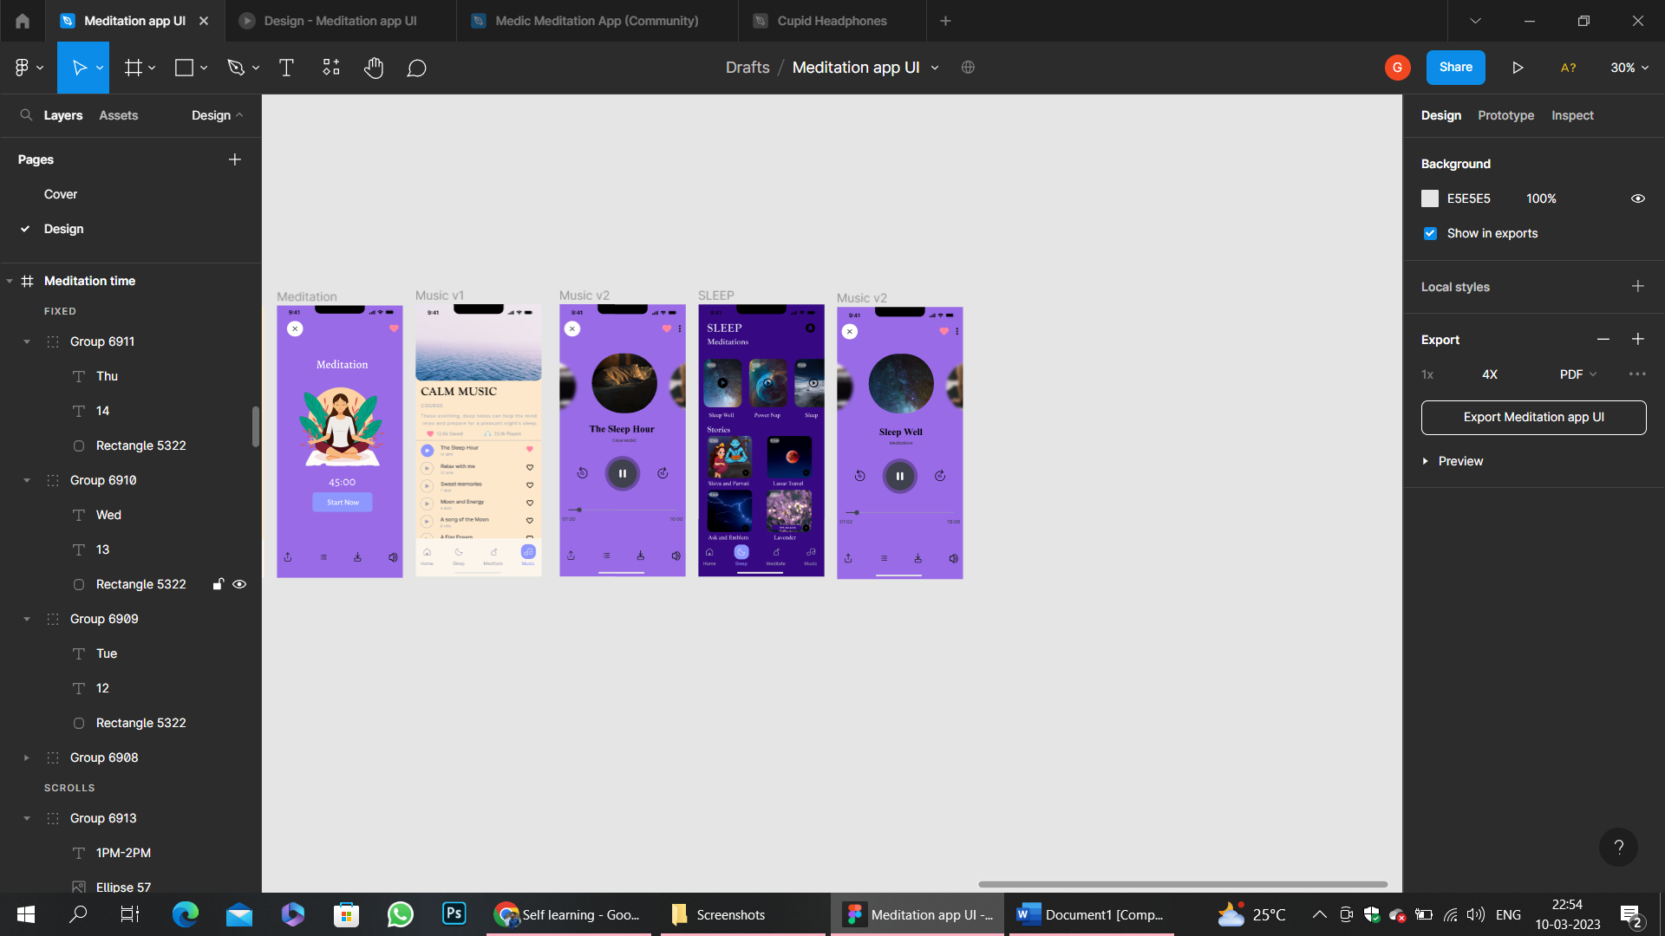Open Screenshots folder from taskbar
This screenshot has height=936, width=1665.
point(743,914)
